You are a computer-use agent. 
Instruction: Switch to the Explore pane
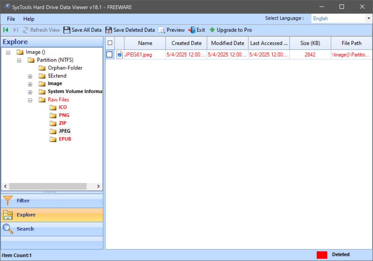tap(52, 215)
